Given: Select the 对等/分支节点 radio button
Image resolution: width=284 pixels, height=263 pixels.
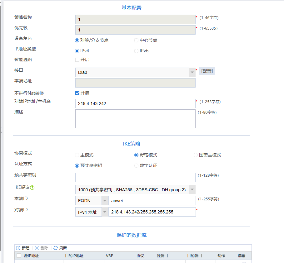Looking at the screenshot, I should 77,40.
